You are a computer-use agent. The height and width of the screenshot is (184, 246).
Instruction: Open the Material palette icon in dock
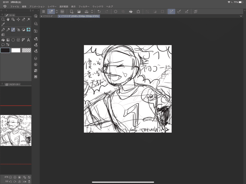click(36, 31)
